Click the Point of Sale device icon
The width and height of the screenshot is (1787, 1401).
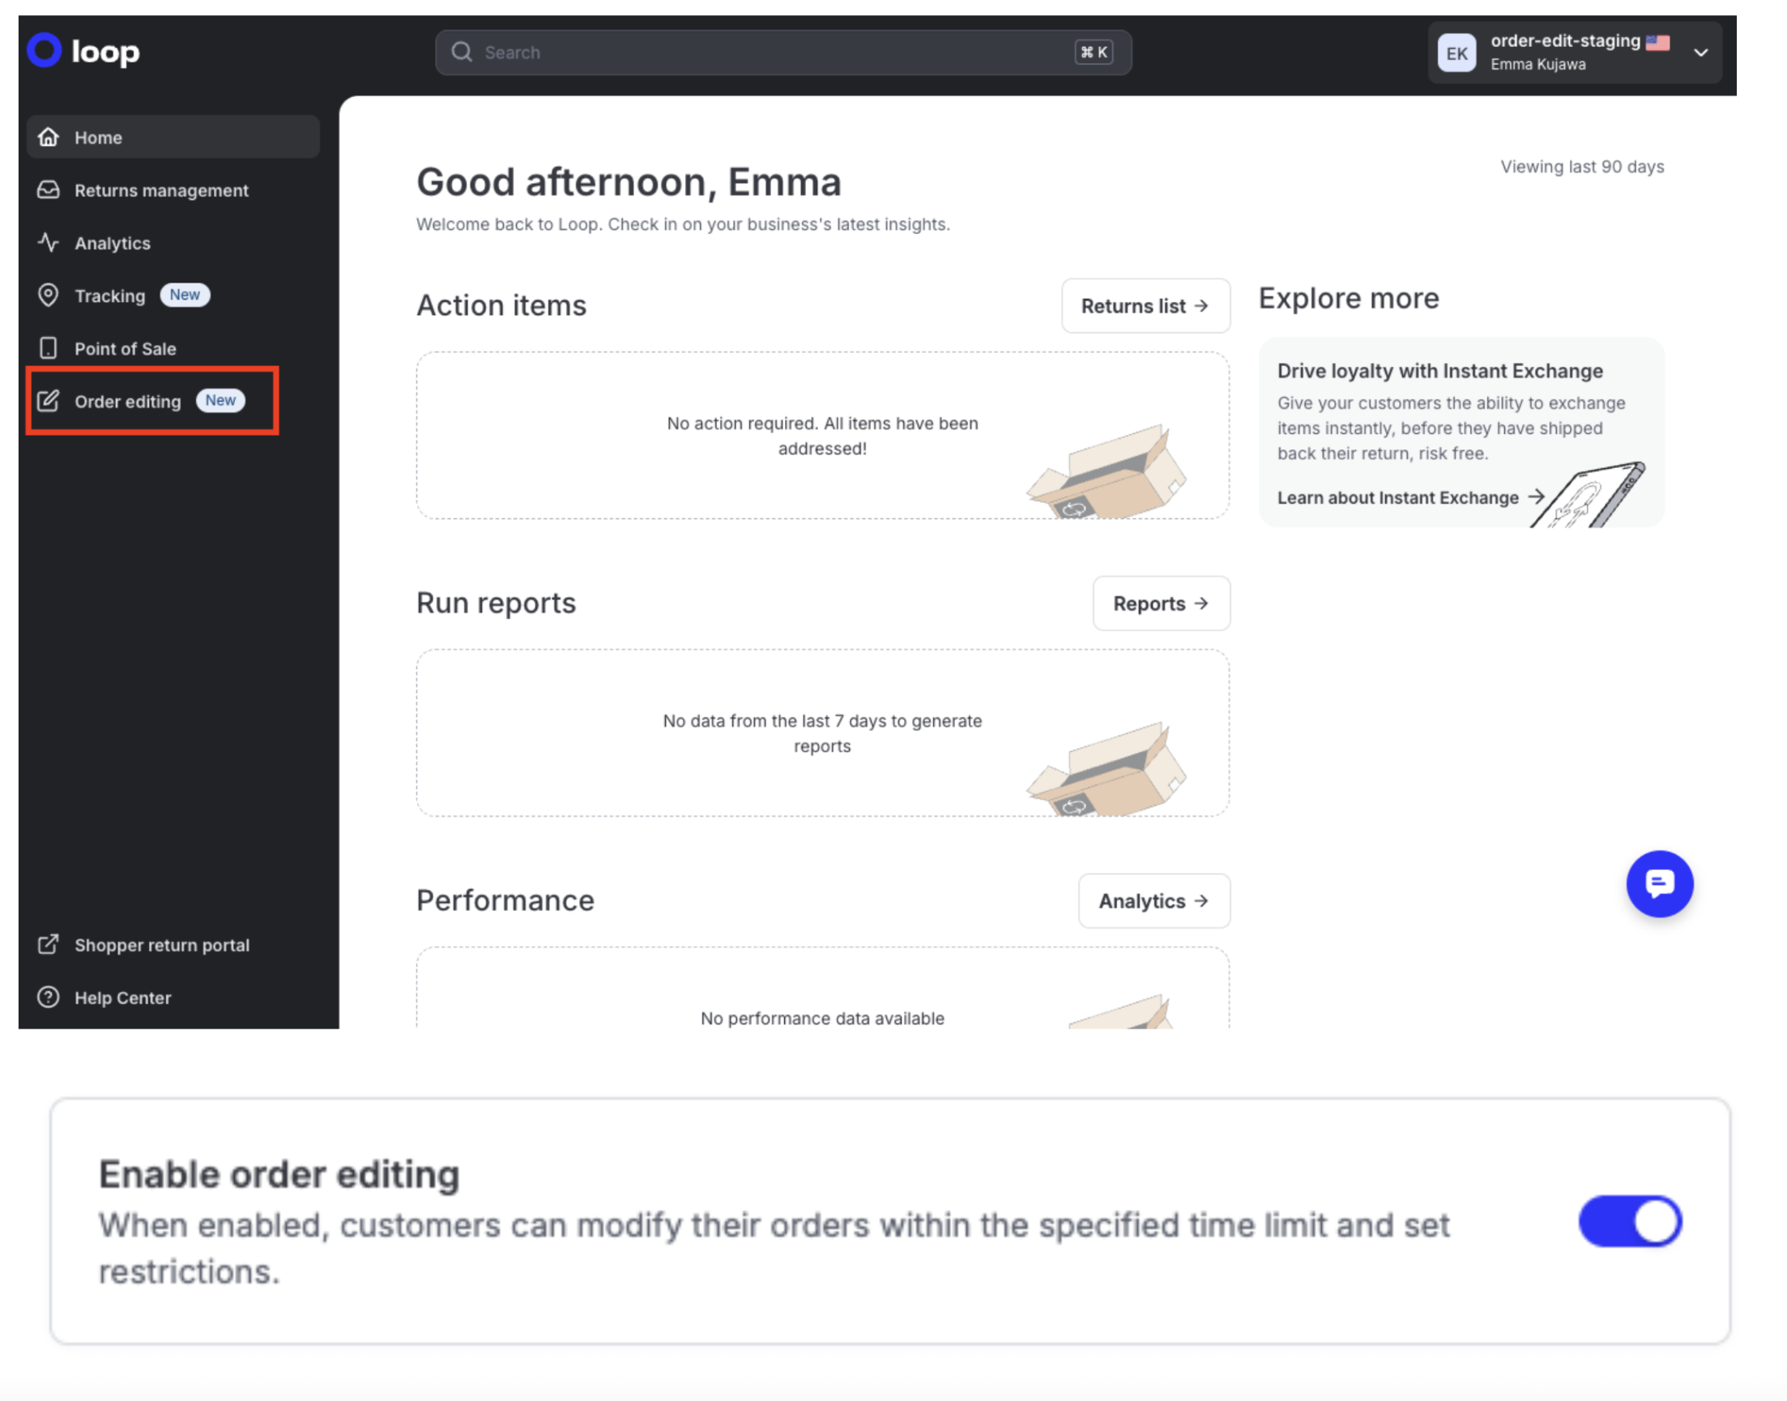[x=49, y=348]
